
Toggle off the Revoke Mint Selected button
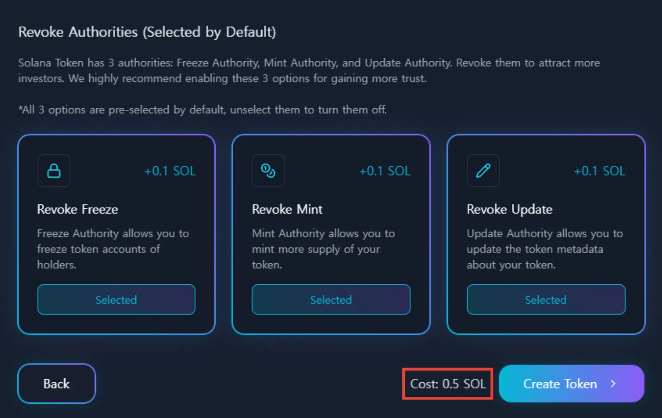tap(331, 299)
